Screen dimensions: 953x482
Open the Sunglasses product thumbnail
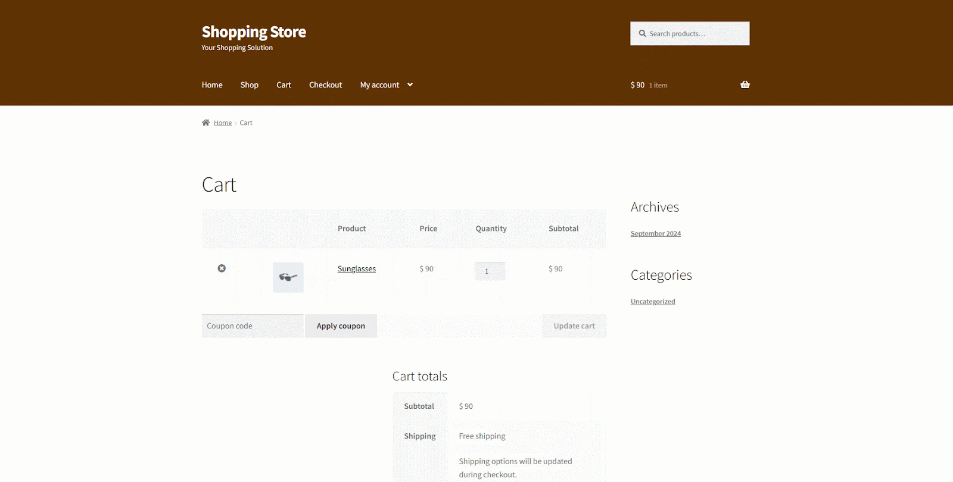(x=288, y=277)
